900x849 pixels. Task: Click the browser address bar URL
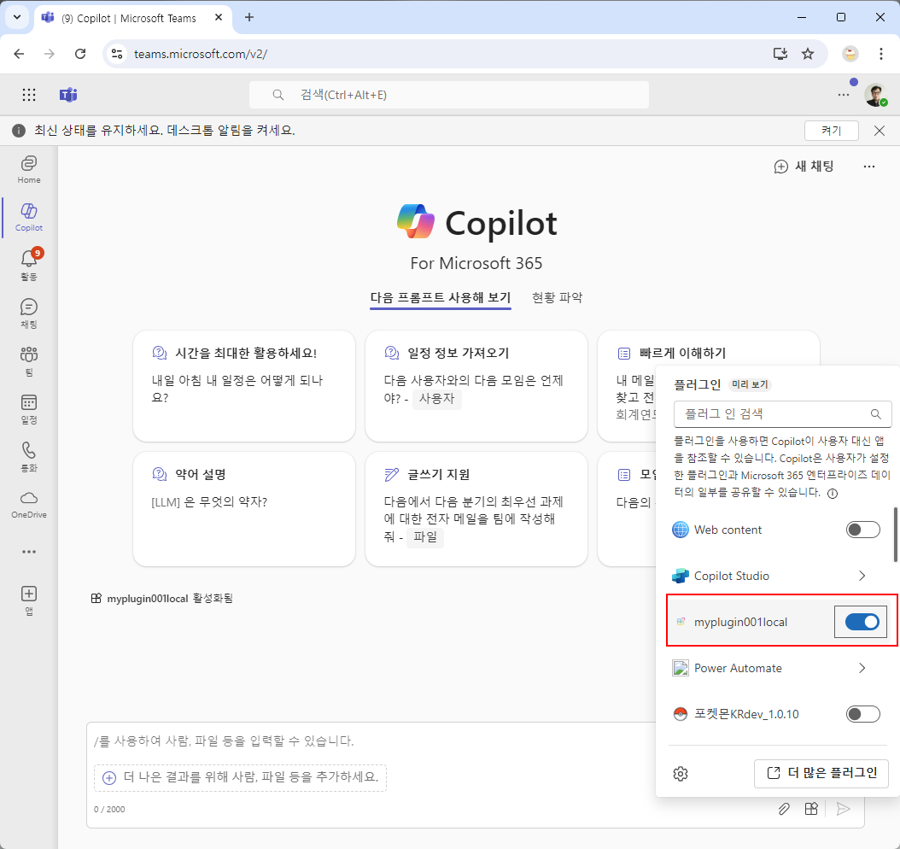point(201,54)
